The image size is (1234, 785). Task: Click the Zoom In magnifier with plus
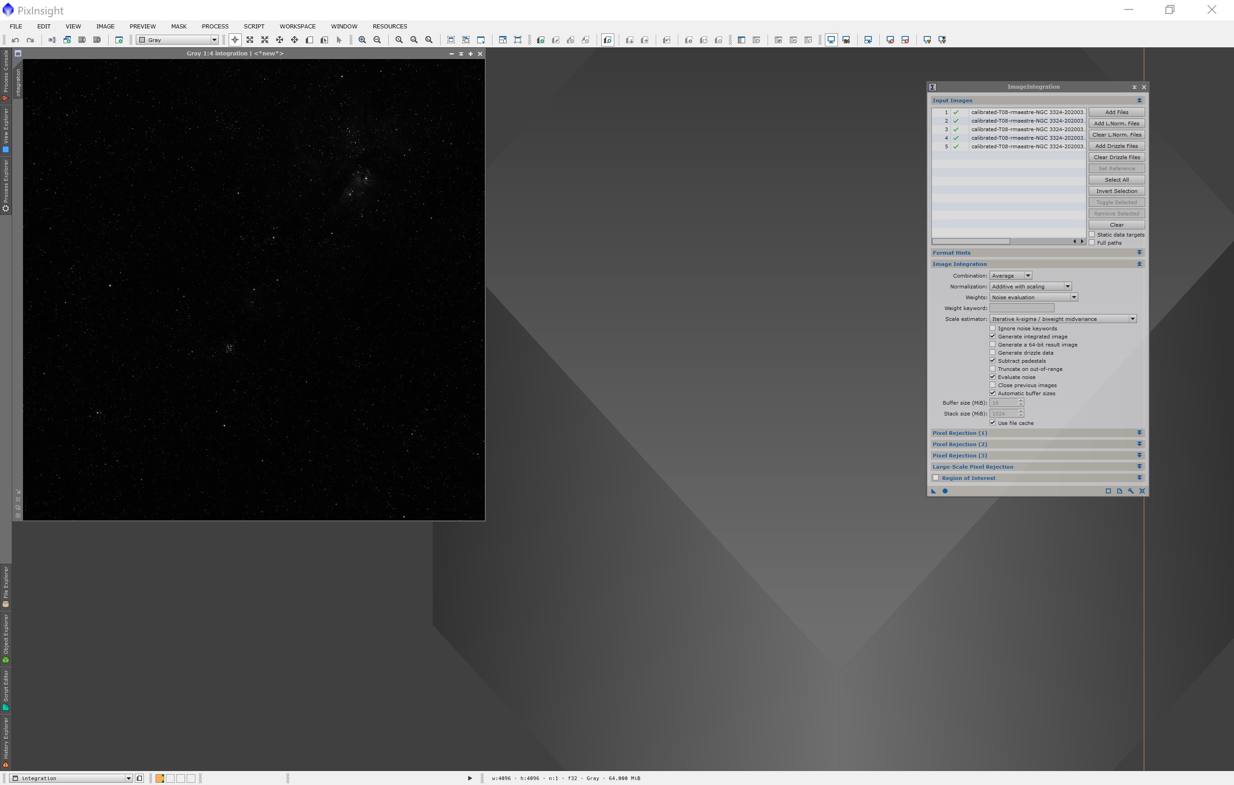[x=362, y=40]
